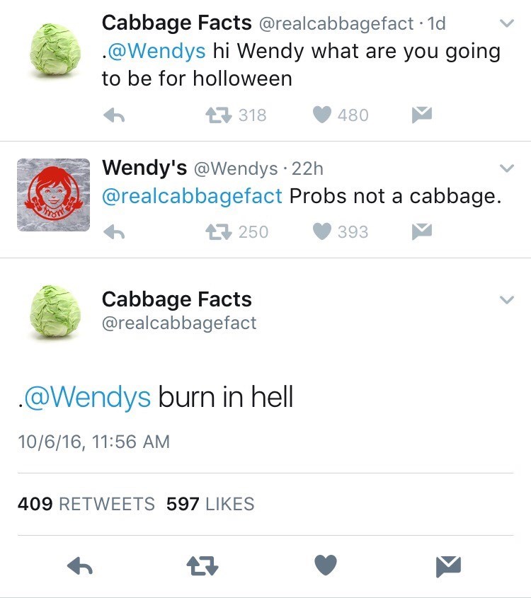
Task: Open chevron menu on the main Cabbage Facts tweet
Action: click(506, 300)
